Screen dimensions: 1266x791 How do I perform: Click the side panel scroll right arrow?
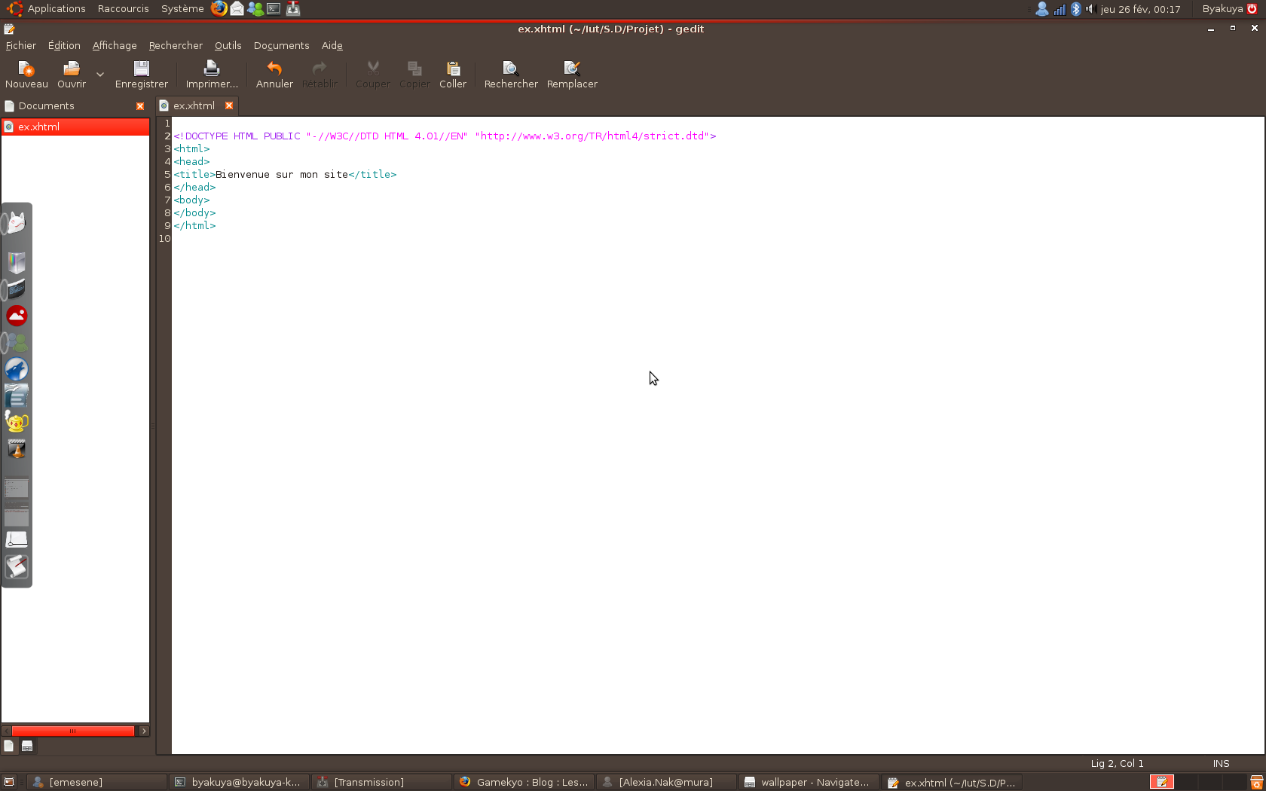tap(144, 731)
